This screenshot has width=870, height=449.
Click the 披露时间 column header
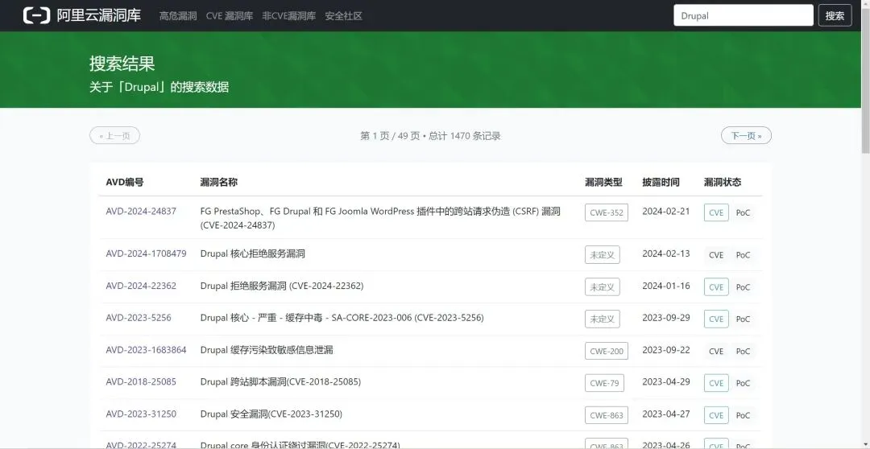click(661, 183)
